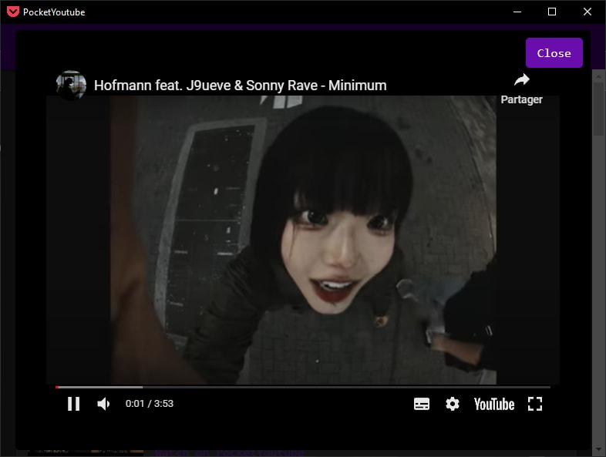Close the video overlay with Close button

pyautogui.click(x=554, y=53)
